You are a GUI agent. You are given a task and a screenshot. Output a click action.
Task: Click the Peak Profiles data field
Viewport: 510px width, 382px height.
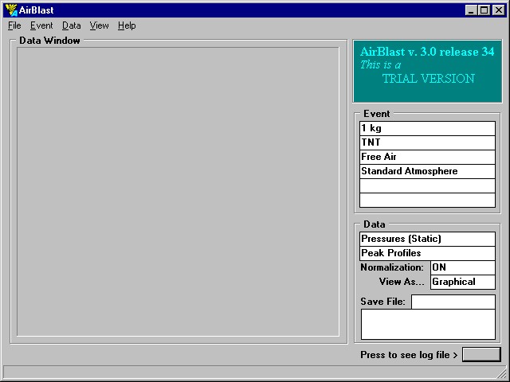[427, 253]
